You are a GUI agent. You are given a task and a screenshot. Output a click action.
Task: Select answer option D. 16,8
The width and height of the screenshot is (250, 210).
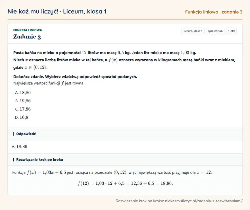point(22,117)
